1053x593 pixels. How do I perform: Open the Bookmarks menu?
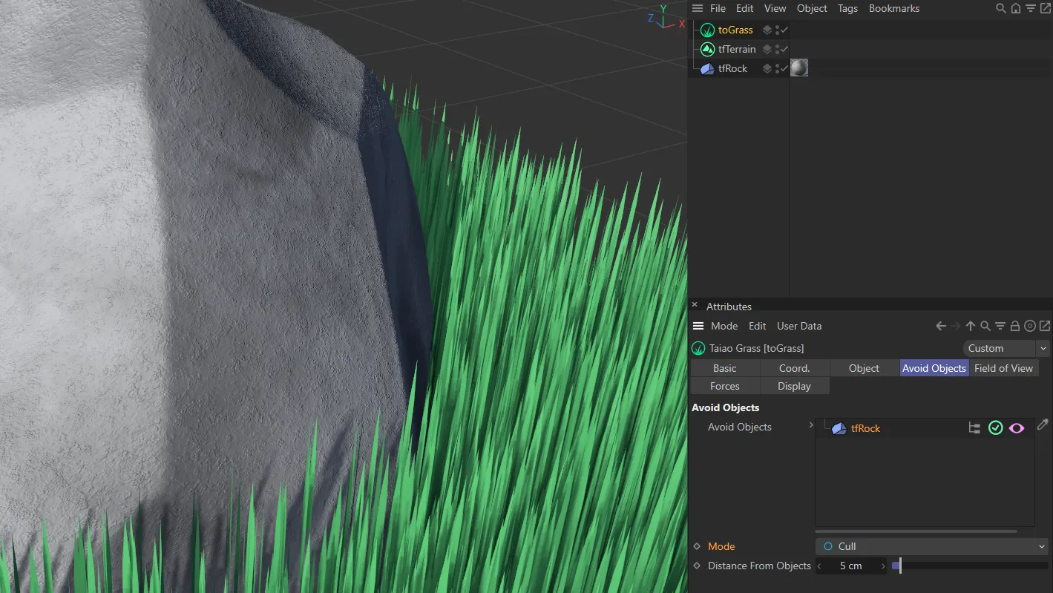893,8
